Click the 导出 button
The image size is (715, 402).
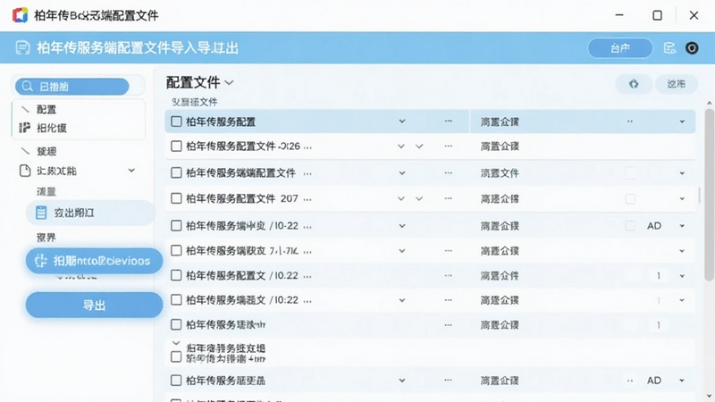[x=94, y=305]
